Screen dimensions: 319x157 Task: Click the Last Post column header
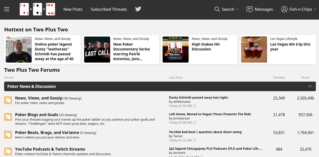pyautogui.click(x=175, y=77)
